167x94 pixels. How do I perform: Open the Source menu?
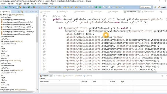click(x=4, y=4)
